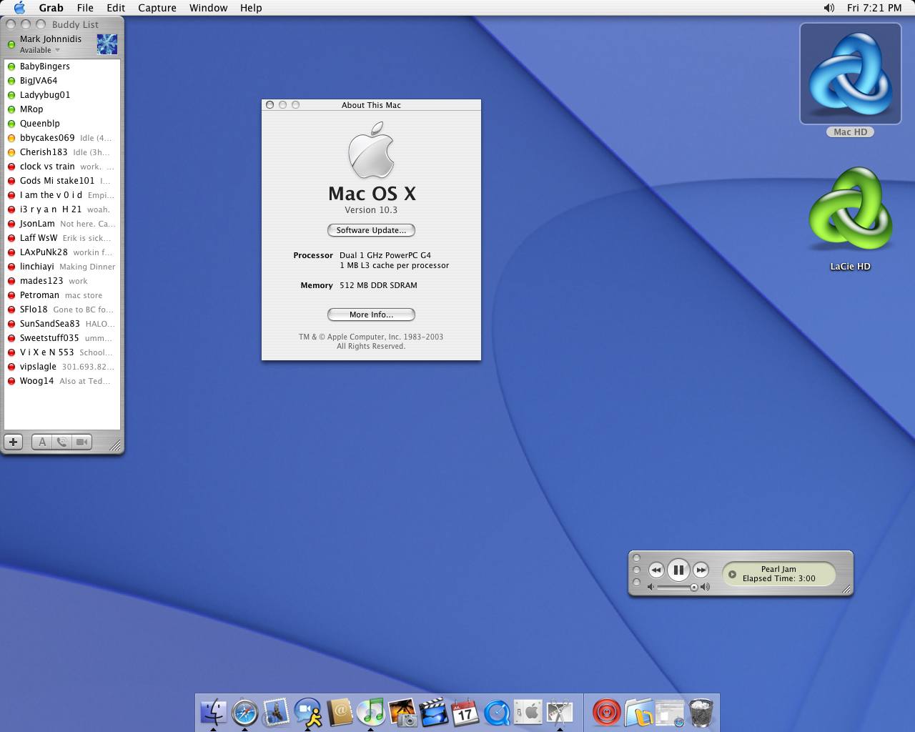Screen dimensions: 915x732
Task: Open the Apple menu
Action: (x=19, y=8)
